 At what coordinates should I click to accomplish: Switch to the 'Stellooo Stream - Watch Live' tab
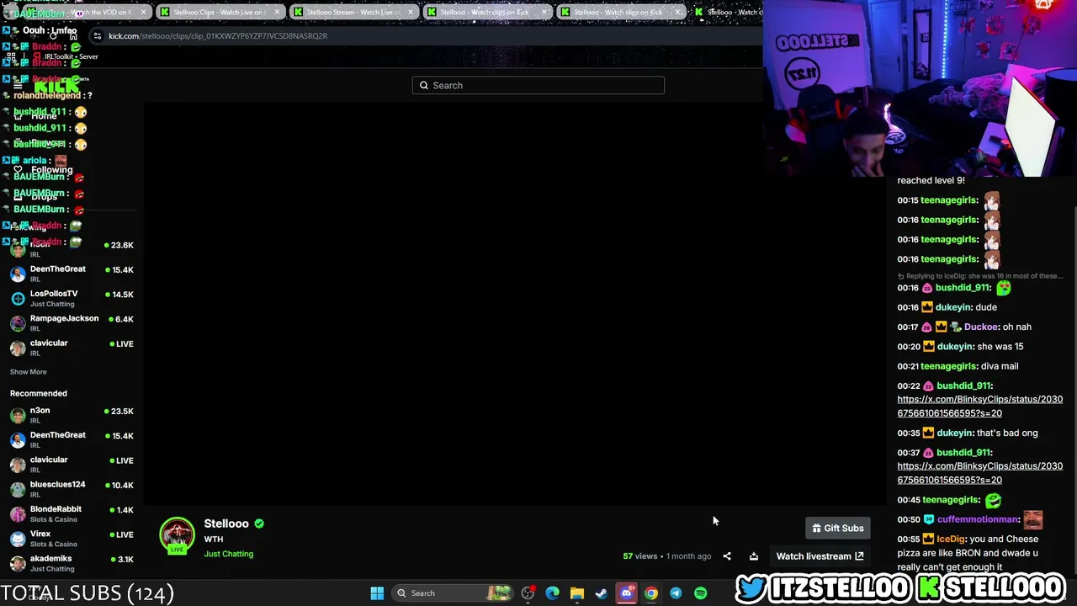pos(353,12)
